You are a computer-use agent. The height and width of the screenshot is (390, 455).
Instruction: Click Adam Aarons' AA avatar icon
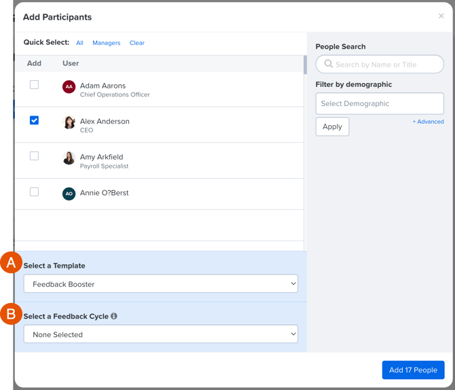pyautogui.click(x=69, y=87)
